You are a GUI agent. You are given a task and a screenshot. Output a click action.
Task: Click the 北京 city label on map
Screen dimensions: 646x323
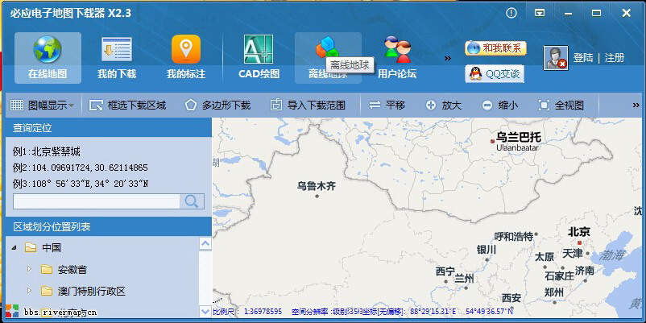tap(579, 231)
